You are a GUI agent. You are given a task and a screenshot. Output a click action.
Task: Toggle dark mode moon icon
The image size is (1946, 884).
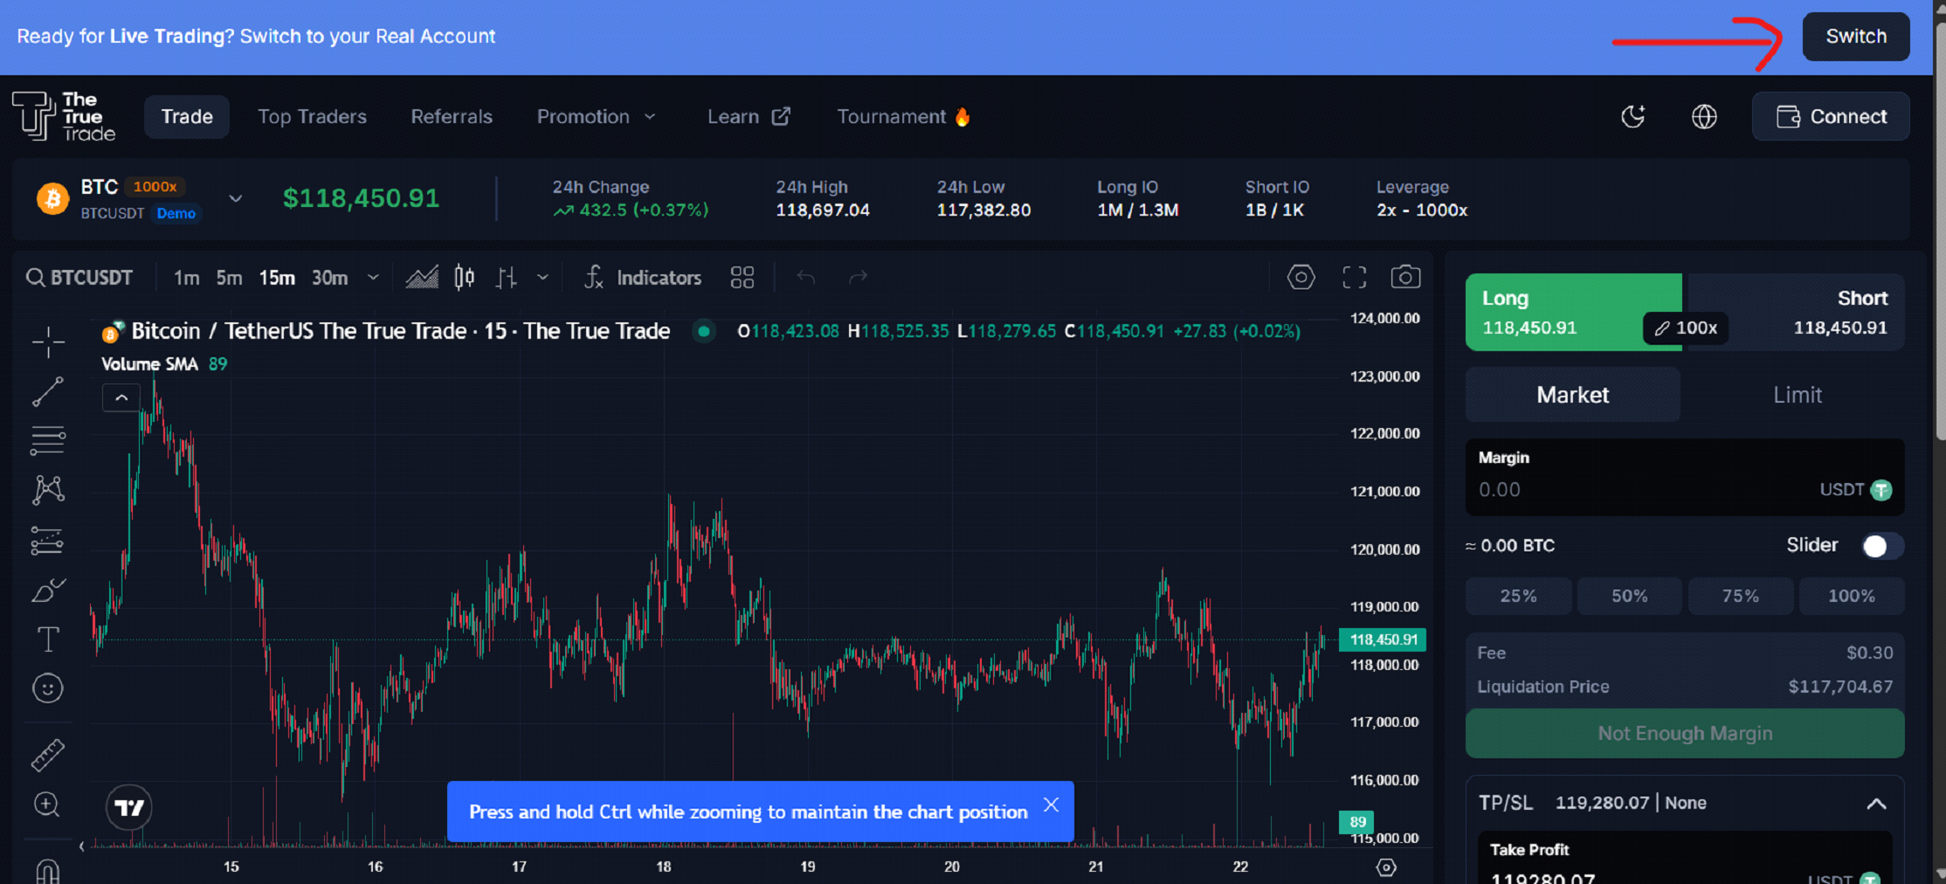pyautogui.click(x=1633, y=116)
